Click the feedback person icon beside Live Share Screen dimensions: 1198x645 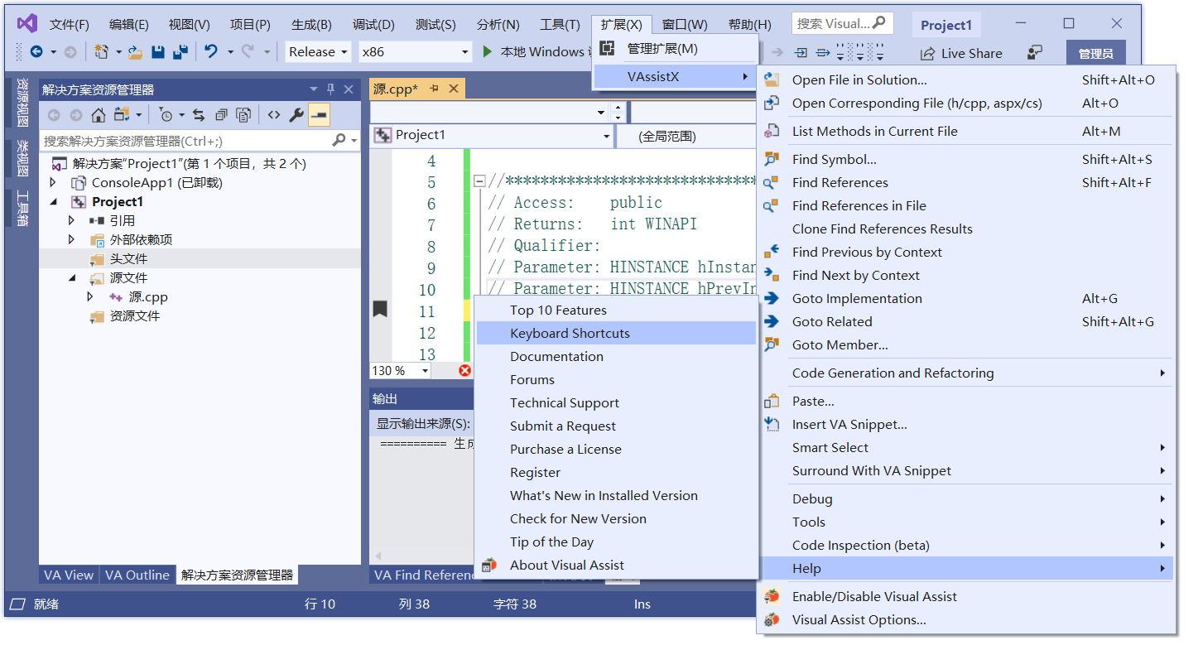click(1034, 53)
